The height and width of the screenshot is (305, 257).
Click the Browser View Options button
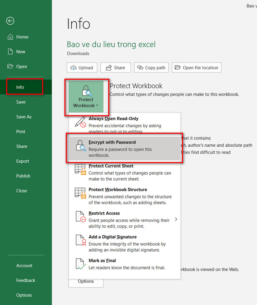tap(86, 283)
